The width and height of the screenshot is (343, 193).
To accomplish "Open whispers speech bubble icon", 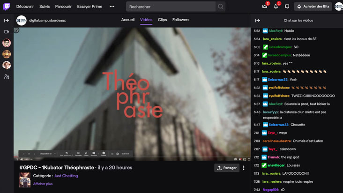I will [x=287, y=7].
